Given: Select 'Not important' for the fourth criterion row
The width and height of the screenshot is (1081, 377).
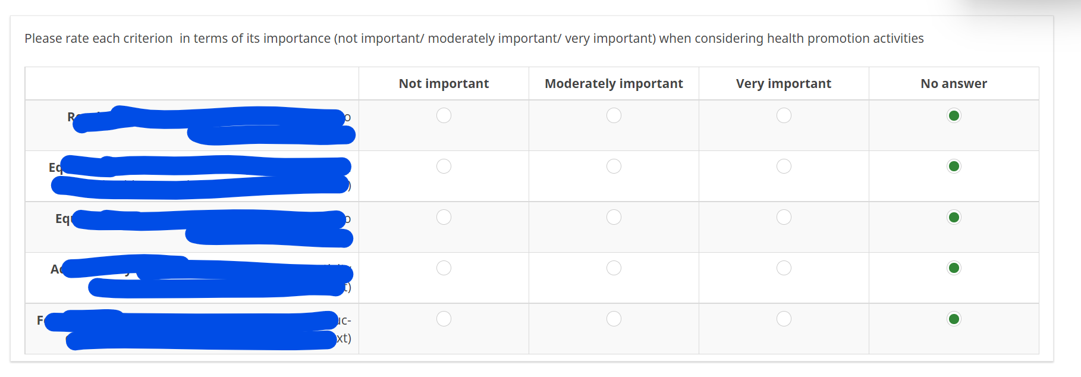Looking at the screenshot, I should pyautogui.click(x=444, y=268).
